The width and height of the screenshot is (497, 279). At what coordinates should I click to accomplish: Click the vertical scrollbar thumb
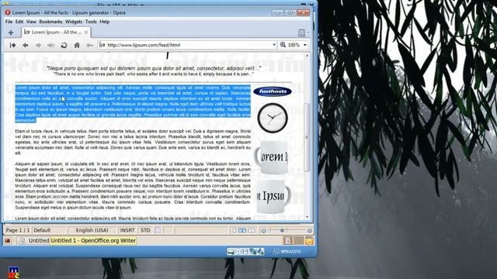[x=307, y=137]
